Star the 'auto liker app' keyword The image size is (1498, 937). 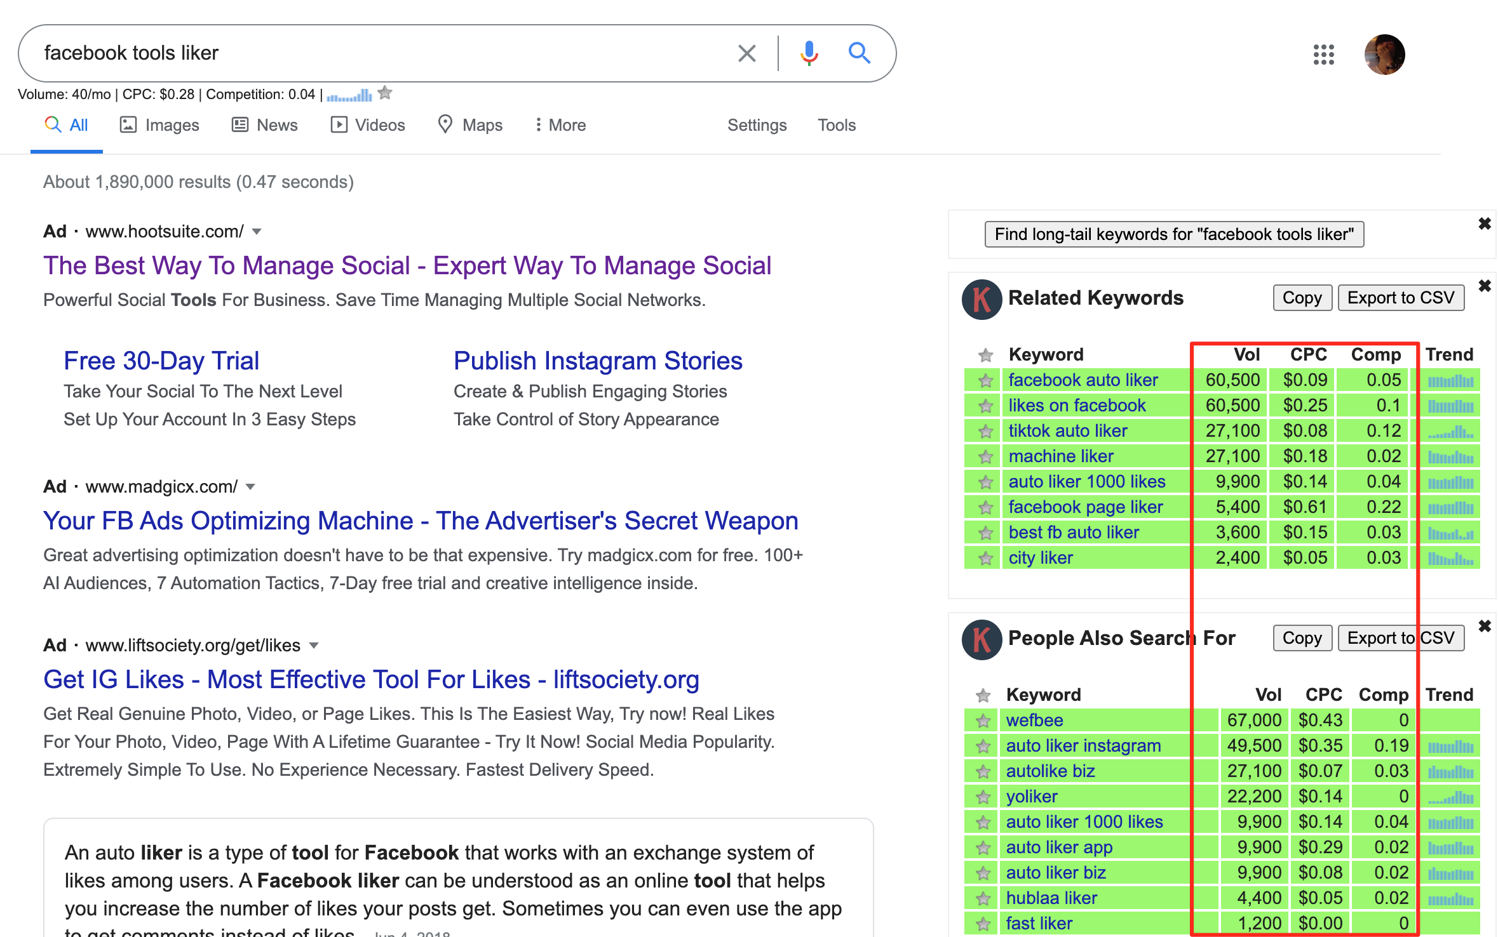click(x=983, y=847)
